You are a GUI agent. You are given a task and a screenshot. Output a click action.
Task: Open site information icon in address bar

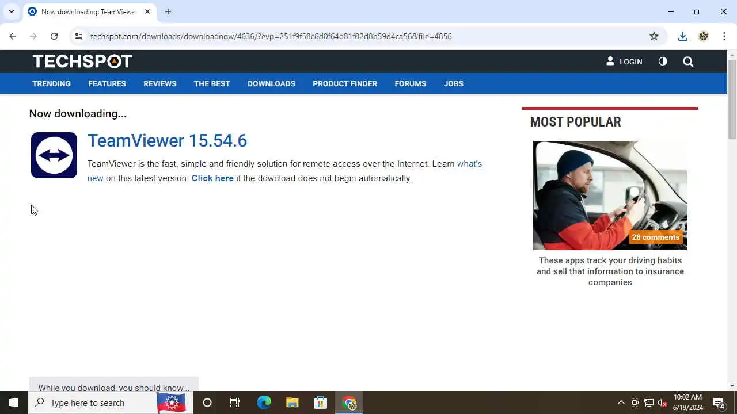click(x=79, y=36)
